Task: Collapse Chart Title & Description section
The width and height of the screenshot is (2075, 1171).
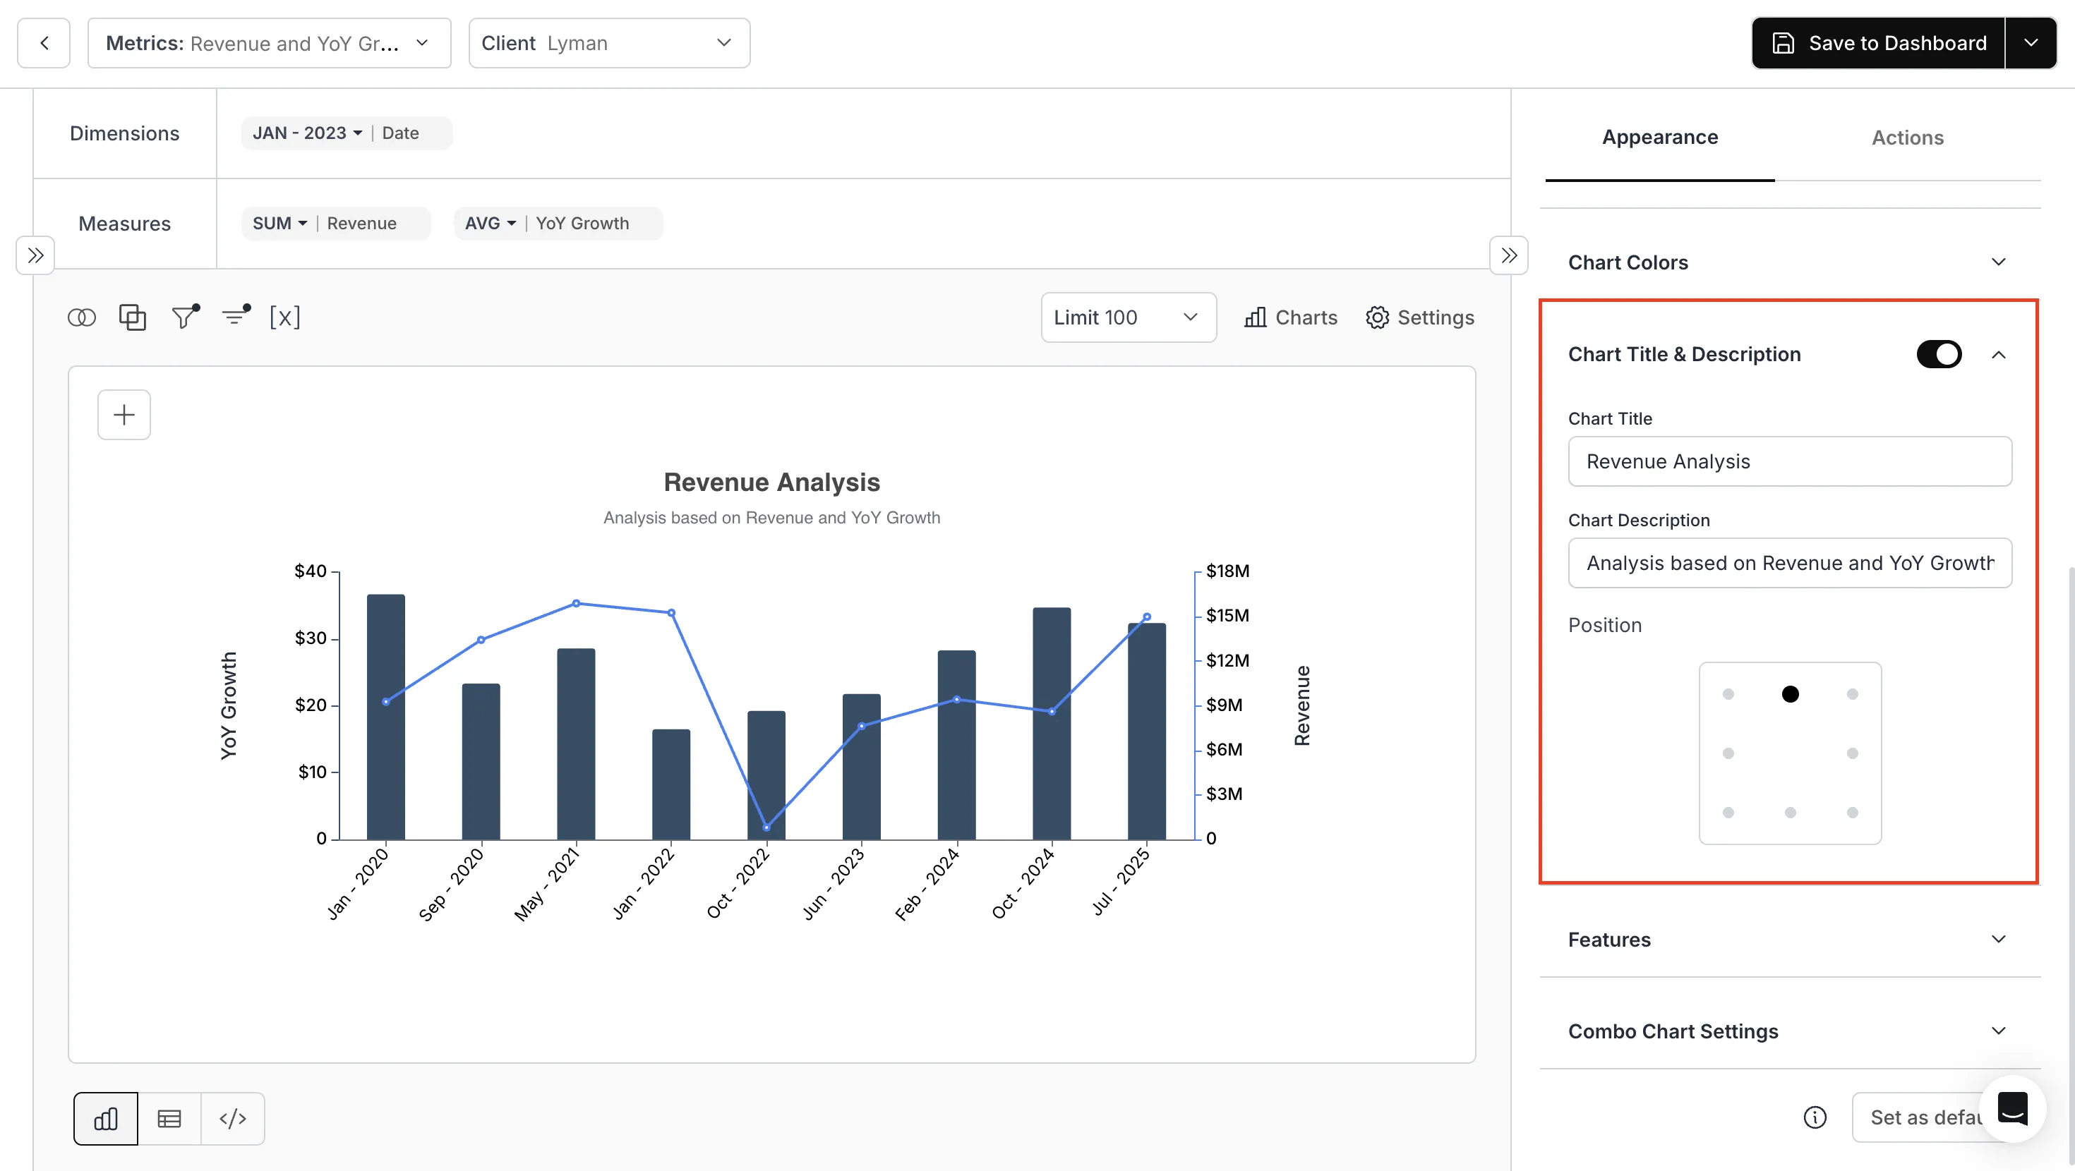Action: pyautogui.click(x=1999, y=354)
